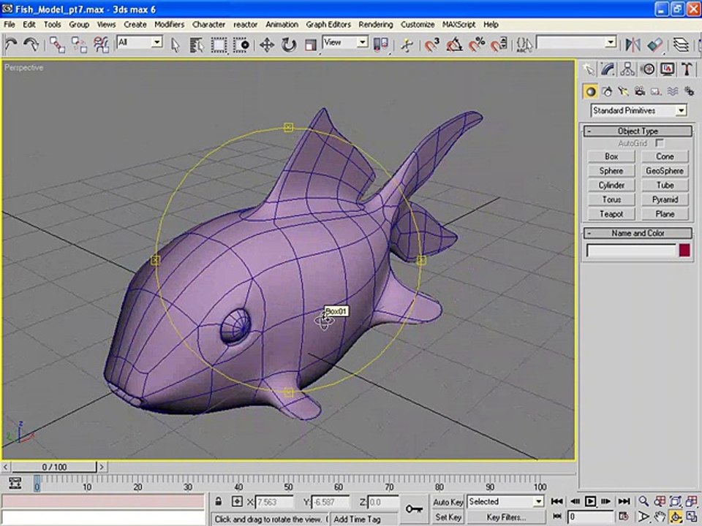Switch to the Hierarchy panel icon
The width and height of the screenshot is (702, 526).
point(627,69)
